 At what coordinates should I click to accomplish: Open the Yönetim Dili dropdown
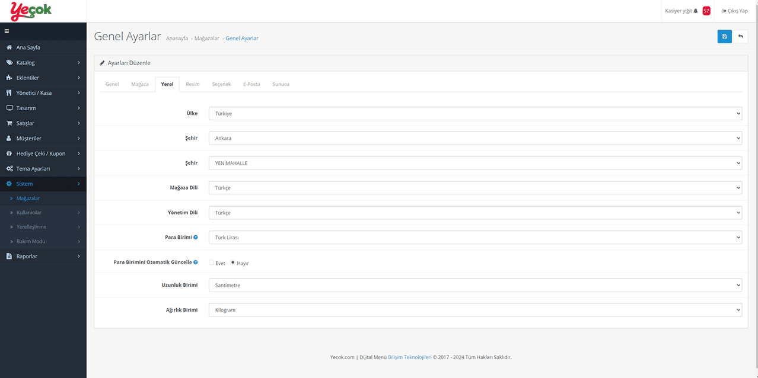475,213
